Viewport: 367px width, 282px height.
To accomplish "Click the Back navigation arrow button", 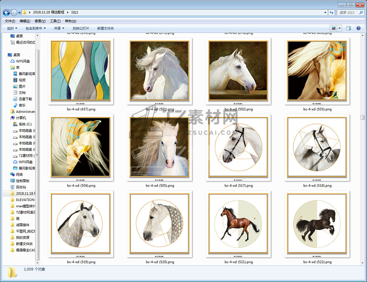I will (x=6, y=12).
